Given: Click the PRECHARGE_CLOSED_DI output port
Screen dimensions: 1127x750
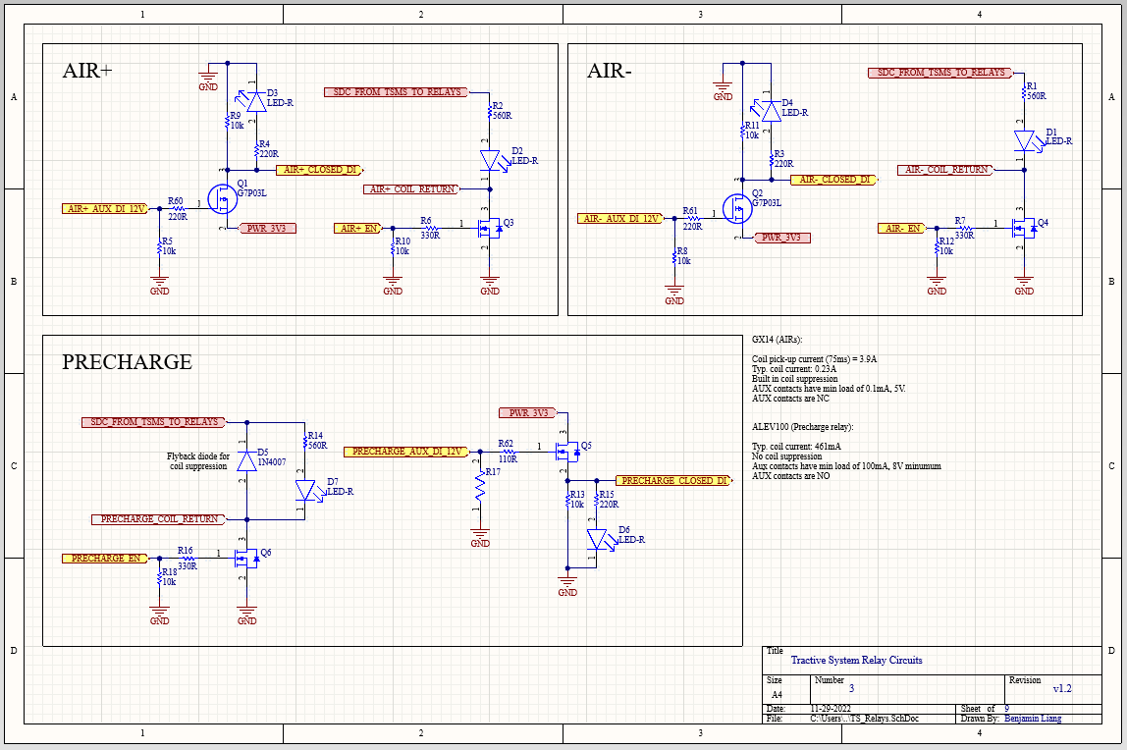Looking at the screenshot, I should 673,480.
